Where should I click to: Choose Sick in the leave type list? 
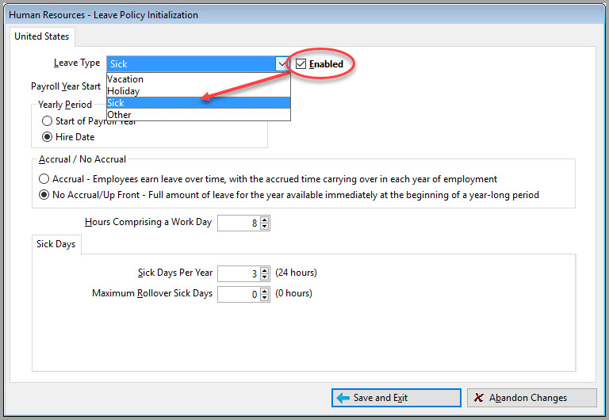tap(198, 103)
